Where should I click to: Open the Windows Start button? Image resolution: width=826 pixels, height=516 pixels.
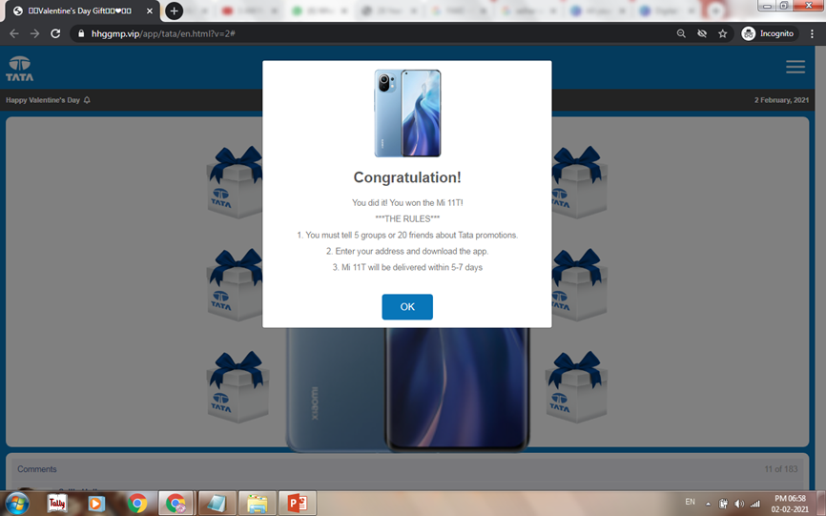[x=17, y=504]
